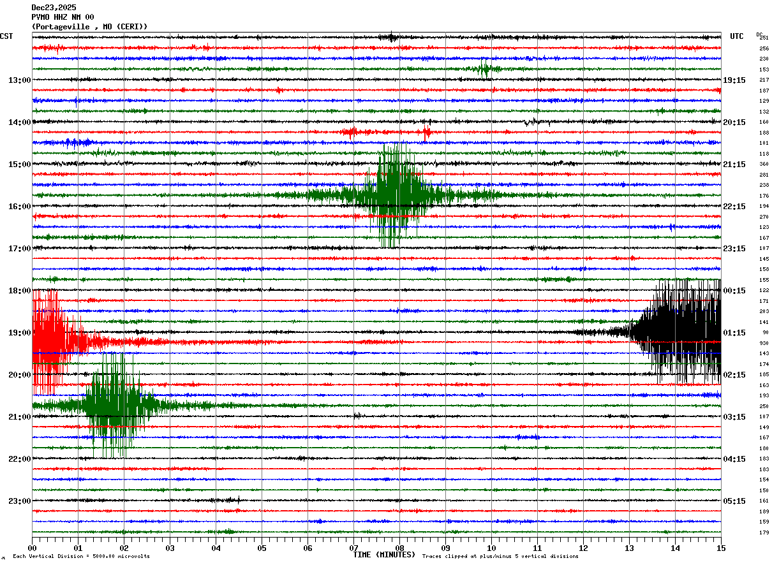Click minute 02 on the time axis
The width and height of the screenshot is (772, 565).
coord(124,548)
